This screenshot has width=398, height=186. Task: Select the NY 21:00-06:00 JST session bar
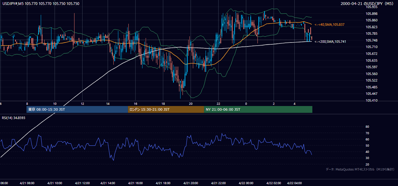258,109
